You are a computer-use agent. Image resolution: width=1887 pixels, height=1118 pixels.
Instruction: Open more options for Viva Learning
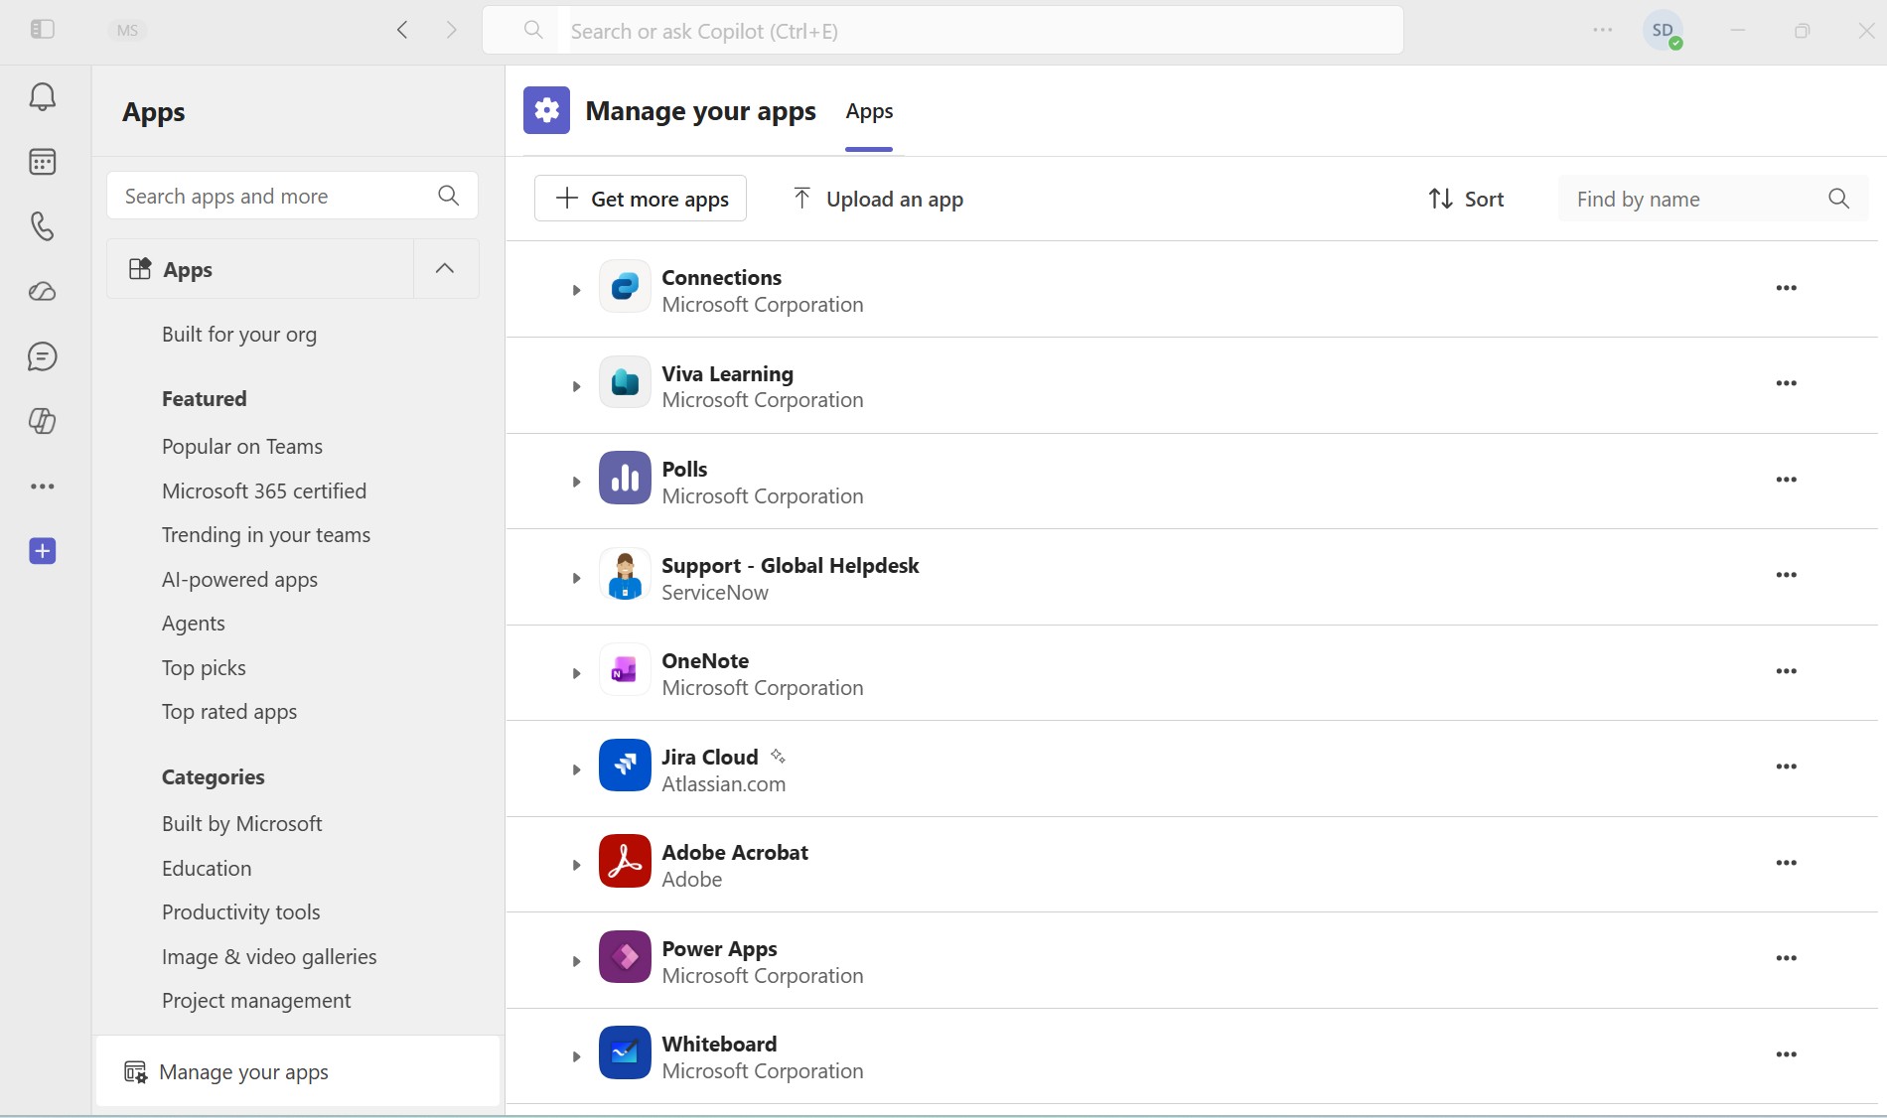tap(1786, 383)
